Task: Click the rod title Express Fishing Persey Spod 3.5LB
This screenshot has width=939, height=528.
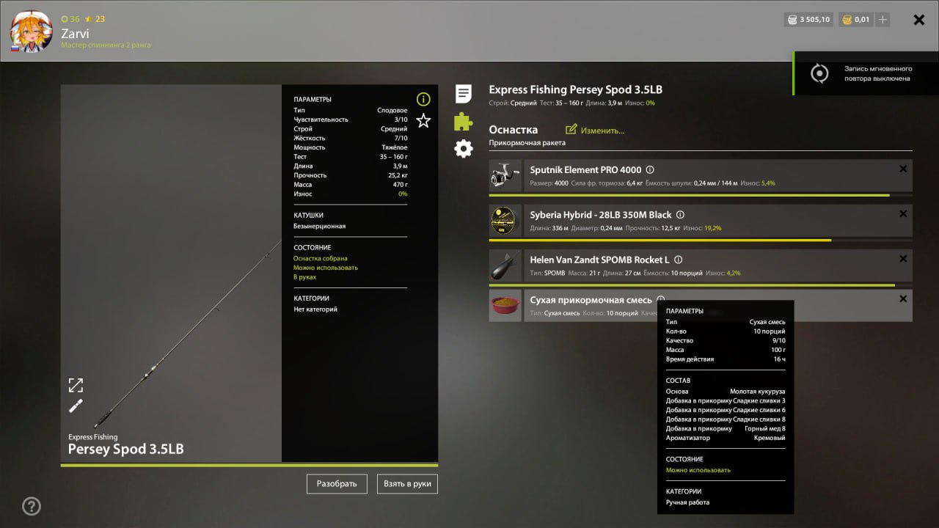Action: (x=576, y=89)
